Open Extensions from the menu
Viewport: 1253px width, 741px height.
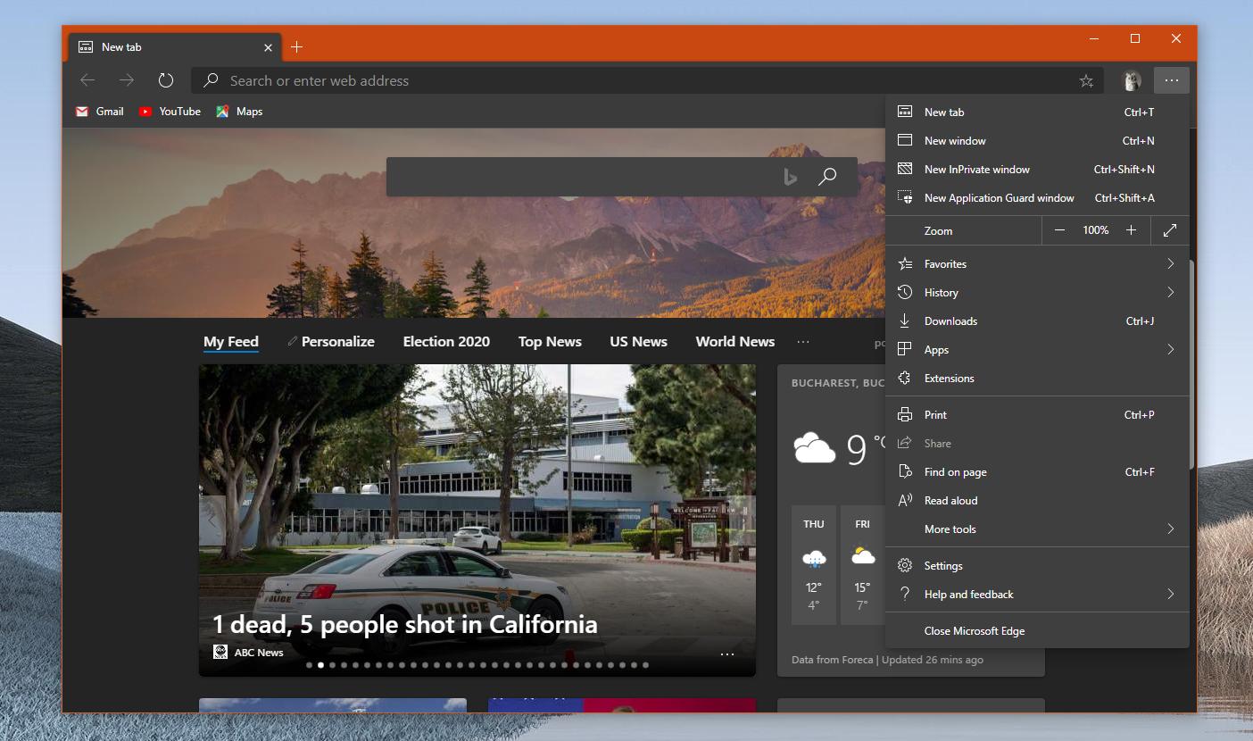coord(949,379)
